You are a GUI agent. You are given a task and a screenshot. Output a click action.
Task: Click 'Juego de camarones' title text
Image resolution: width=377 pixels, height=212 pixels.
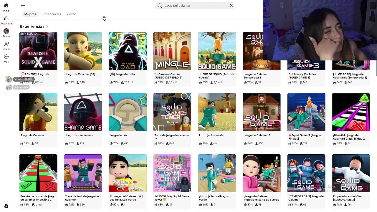click(x=79, y=135)
